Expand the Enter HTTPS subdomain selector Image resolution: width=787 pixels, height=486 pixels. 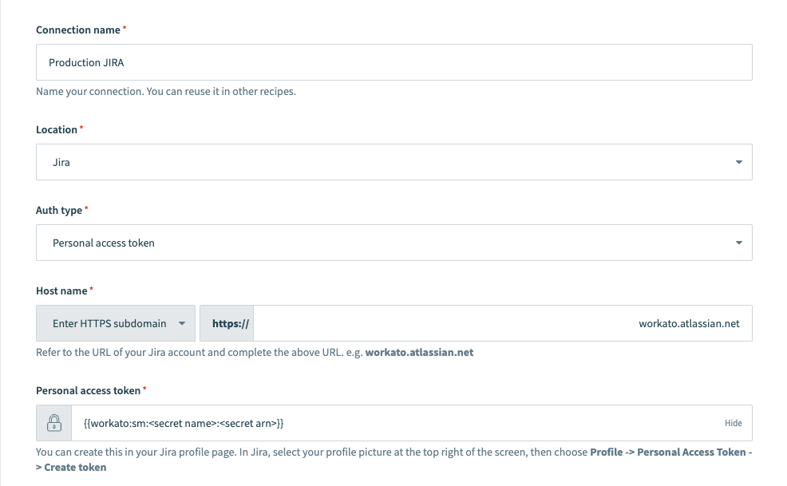[116, 322]
